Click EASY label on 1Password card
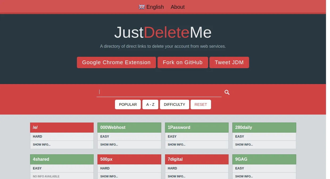Image resolution: width=330 pixels, height=179 pixels. [x=172, y=137]
